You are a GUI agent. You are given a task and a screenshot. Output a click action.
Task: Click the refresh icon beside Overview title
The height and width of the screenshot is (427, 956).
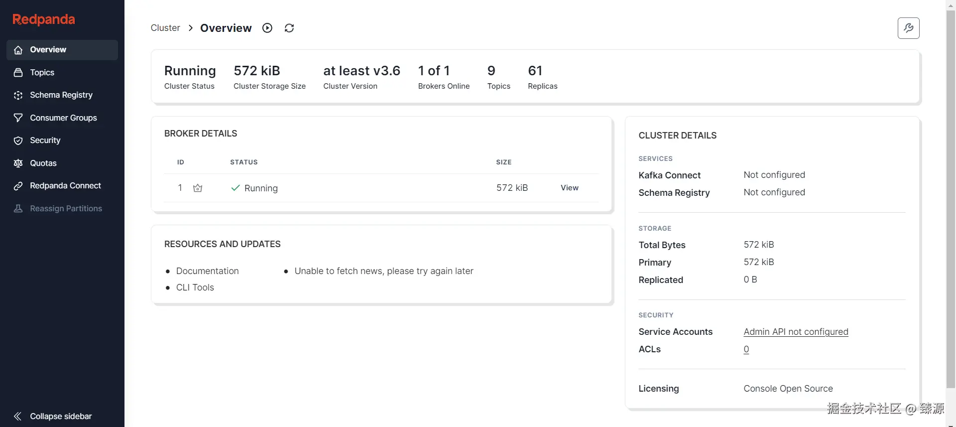pyautogui.click(x=289, y=28)
